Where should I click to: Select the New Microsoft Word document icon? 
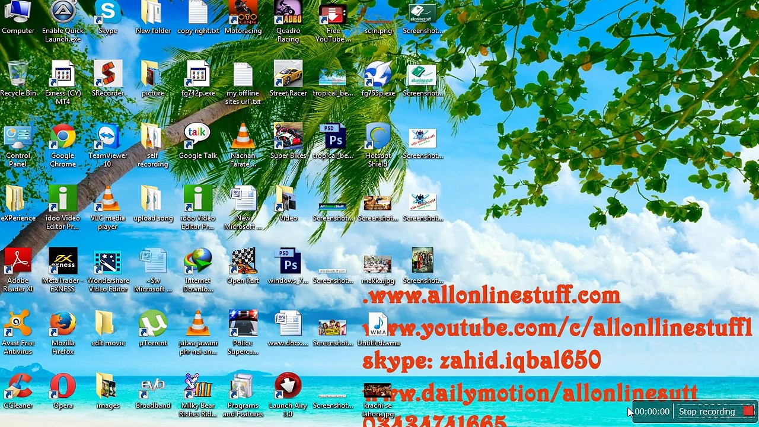click(243, 208)
